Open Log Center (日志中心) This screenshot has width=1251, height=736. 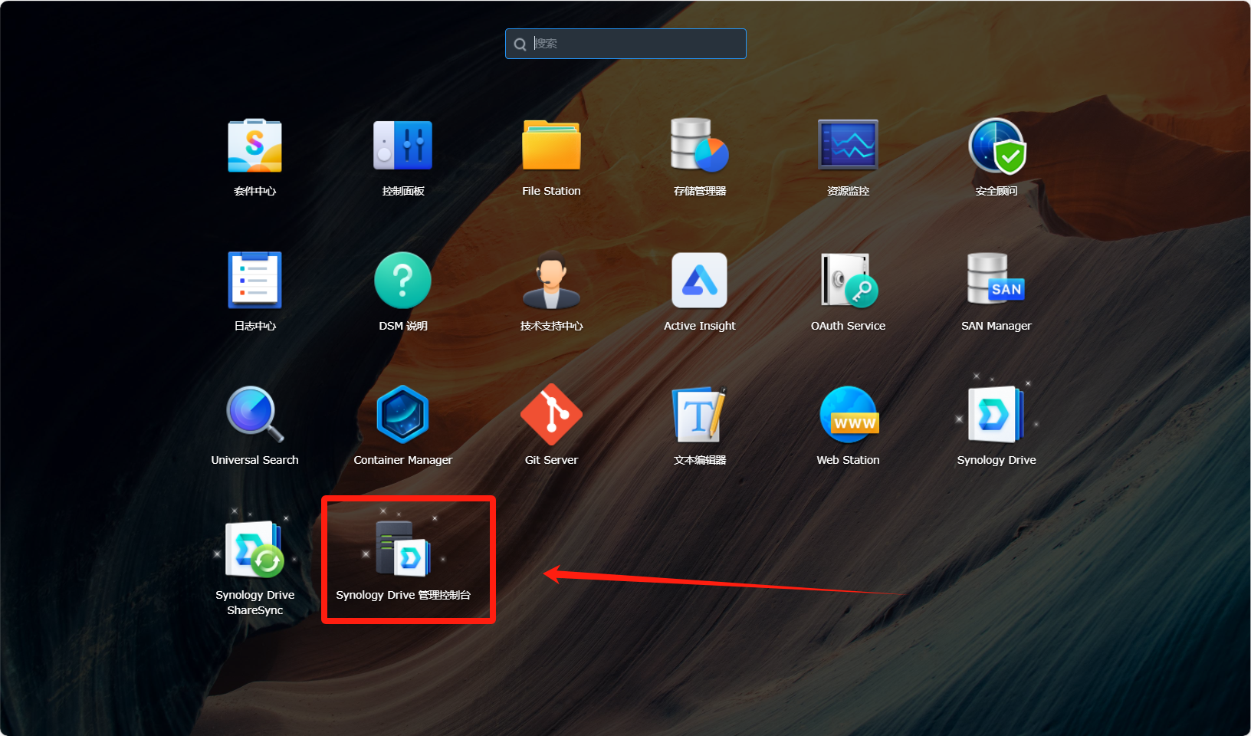coord(254,281)
